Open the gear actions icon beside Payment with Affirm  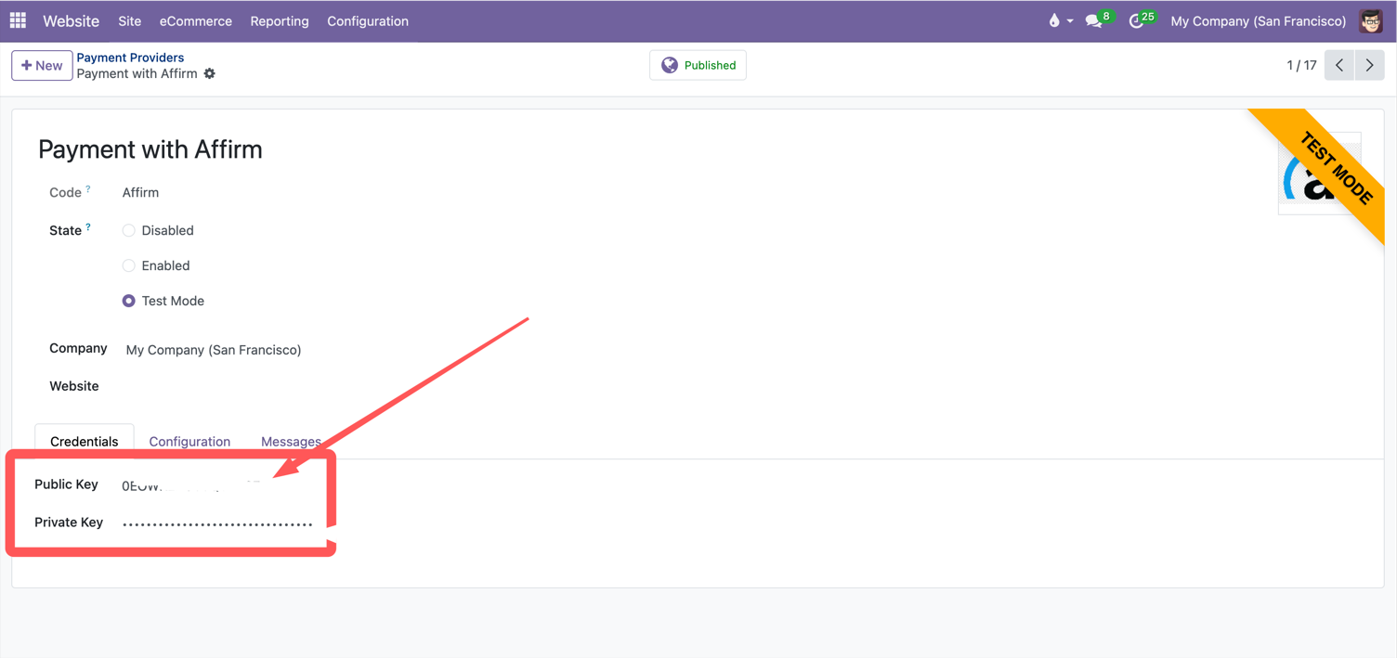coord(210,73)
